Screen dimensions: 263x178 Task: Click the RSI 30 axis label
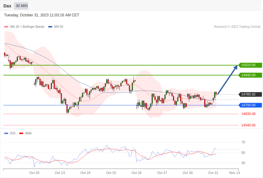[x=243, y=163]
